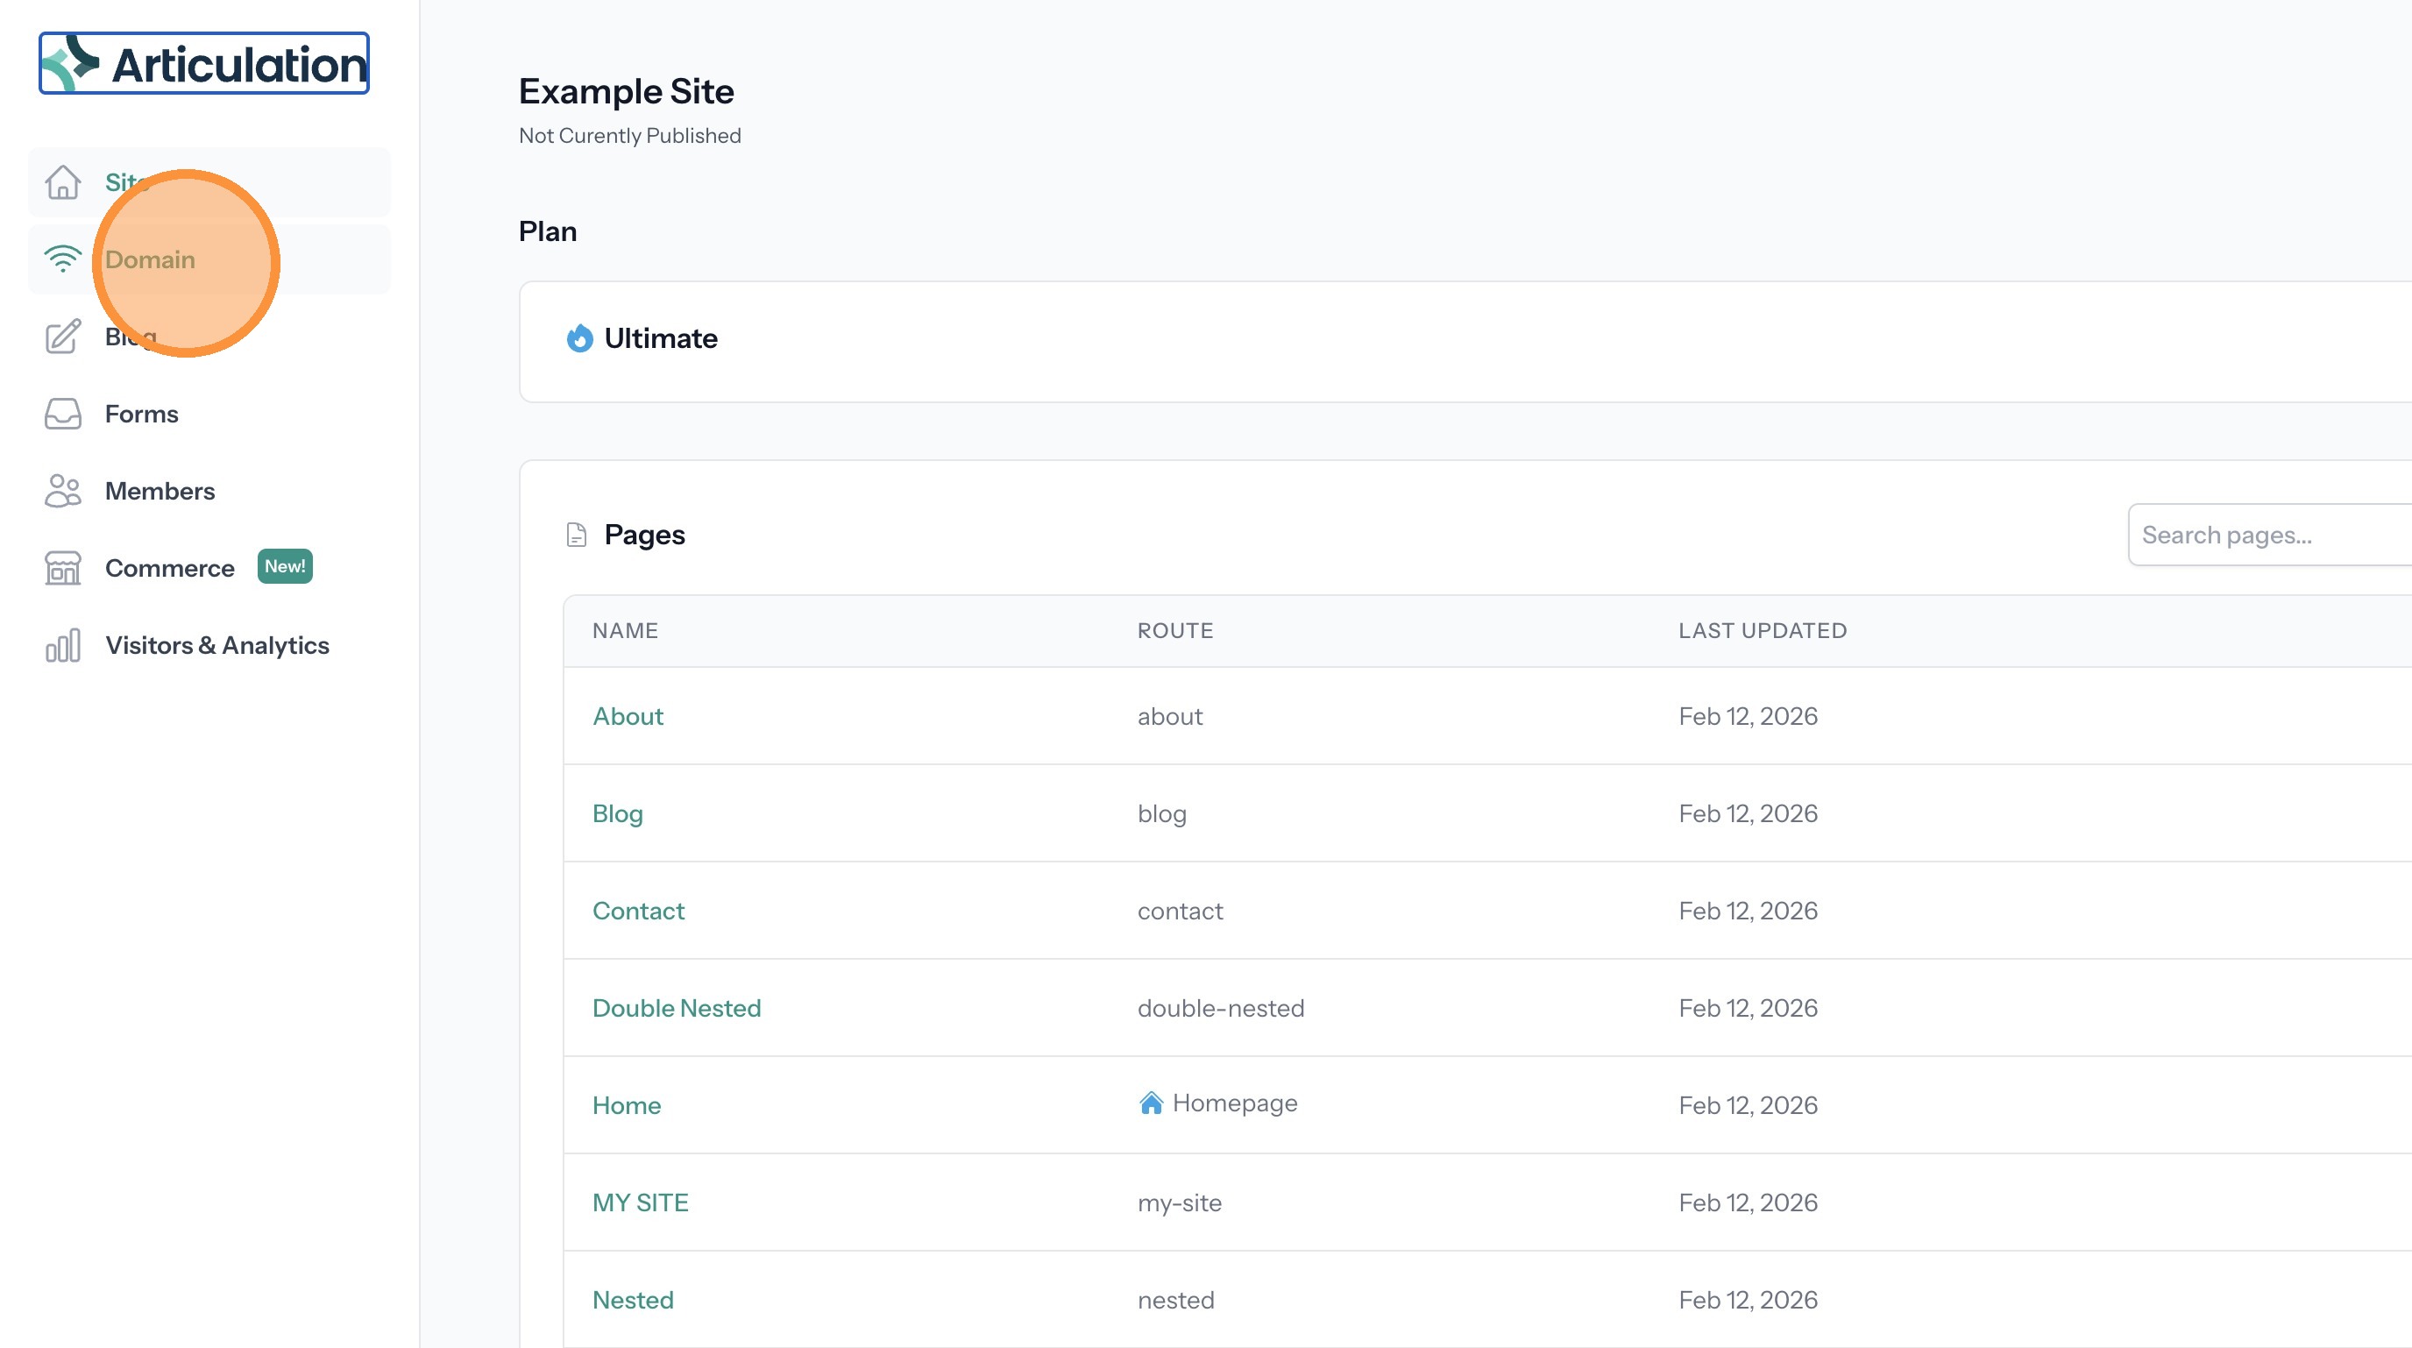The width and height of the screenshot is (2412, 1348).
Task: Go to the Members section
Action: pyautogui.click(x=160, y=491)
